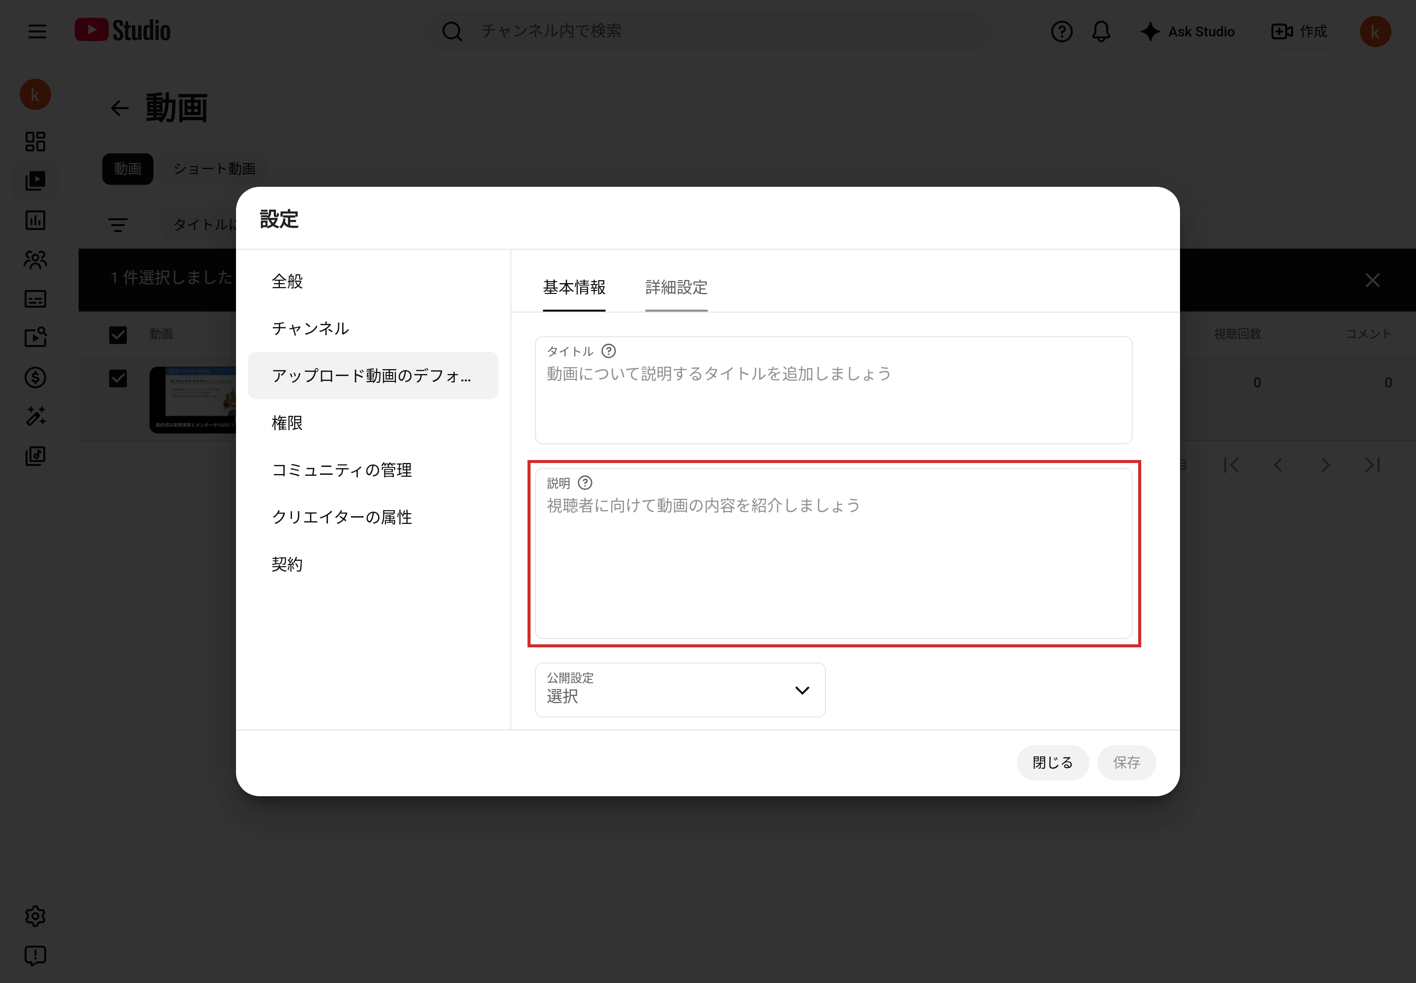Image resolution: width=1416 pixels, height=983 pixels.
Task: Jump to last page of video list
Action: (1372, 465)
